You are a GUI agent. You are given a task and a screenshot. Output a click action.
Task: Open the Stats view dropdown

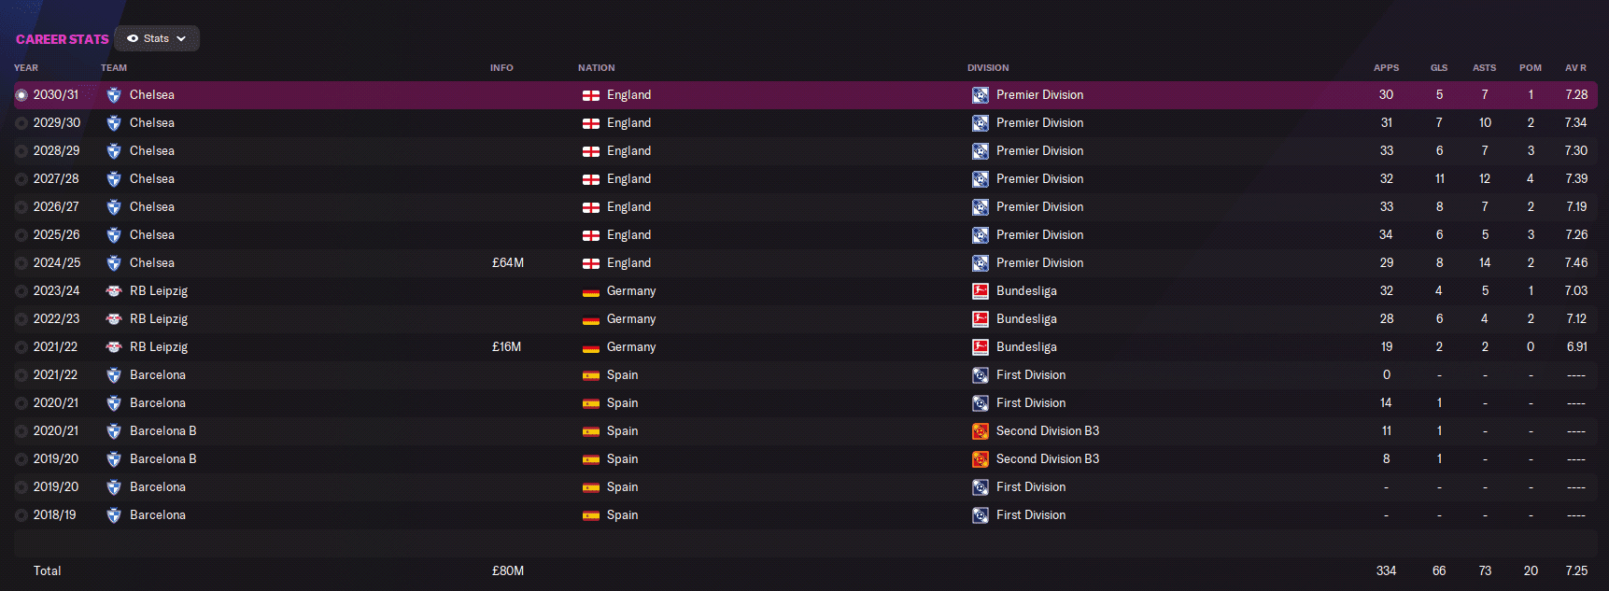(x=157, y=38)
